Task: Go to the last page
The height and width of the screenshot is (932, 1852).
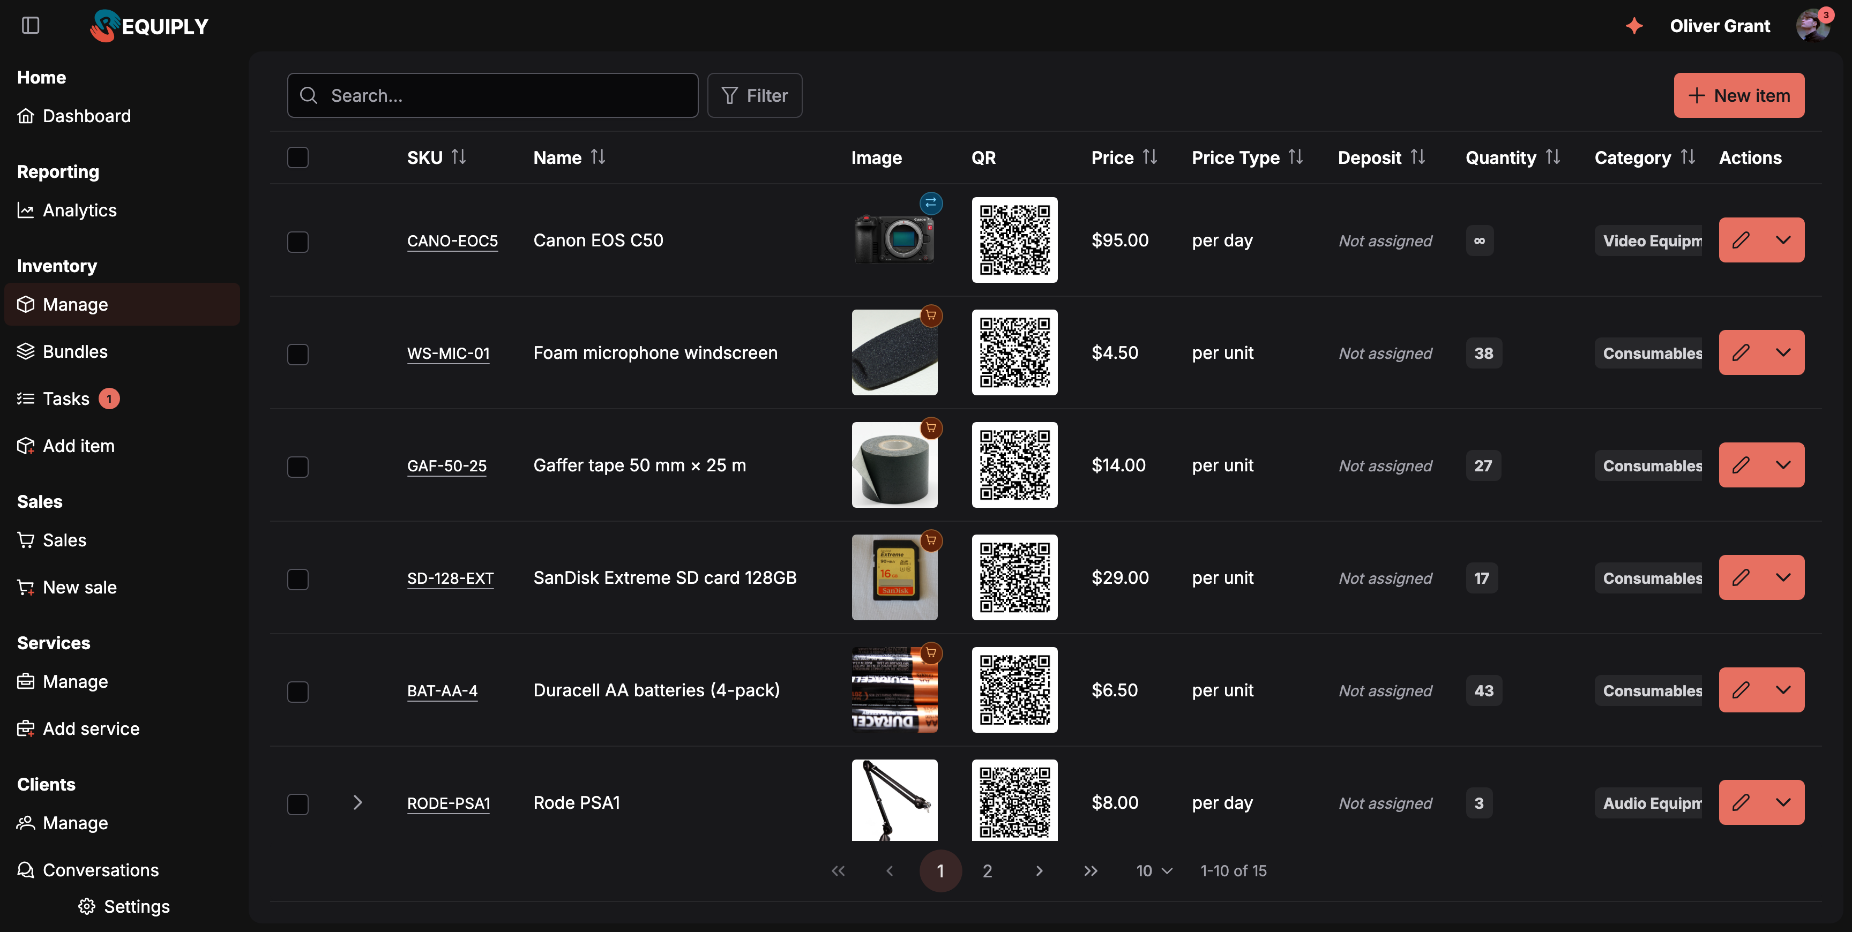Action: 1091,871
